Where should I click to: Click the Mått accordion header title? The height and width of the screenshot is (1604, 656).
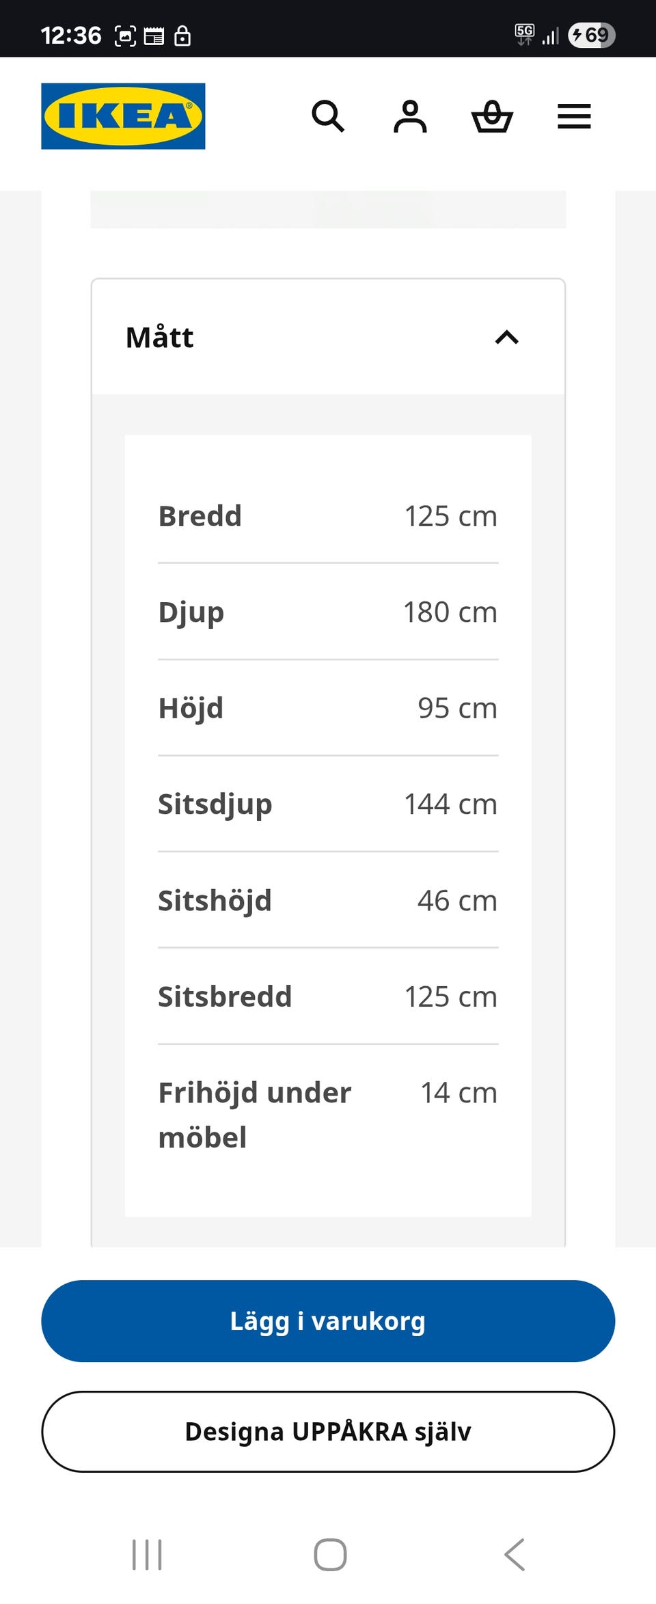160,337
